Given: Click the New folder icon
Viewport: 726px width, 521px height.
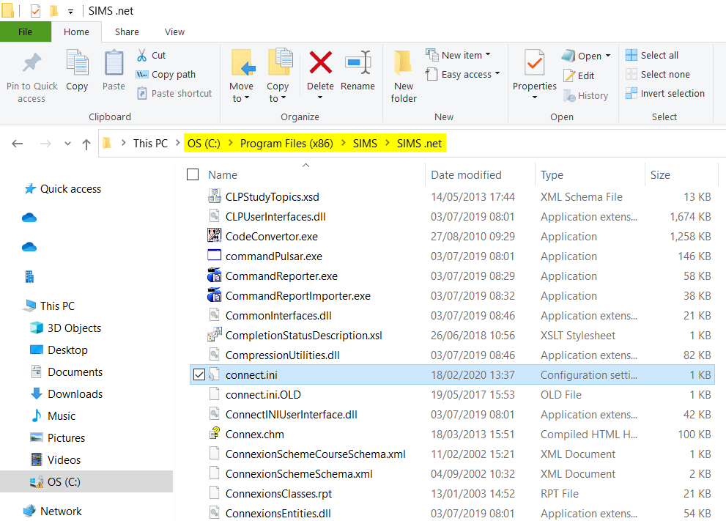Looking at the screenshot, I should point(403,63).
